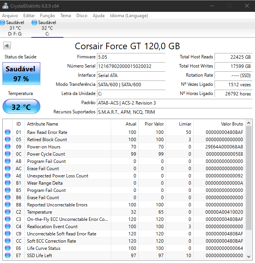
Task: Open the Editar menu
Action: (29, 16)
